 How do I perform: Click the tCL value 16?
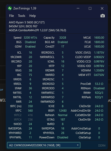pos(30,53)
